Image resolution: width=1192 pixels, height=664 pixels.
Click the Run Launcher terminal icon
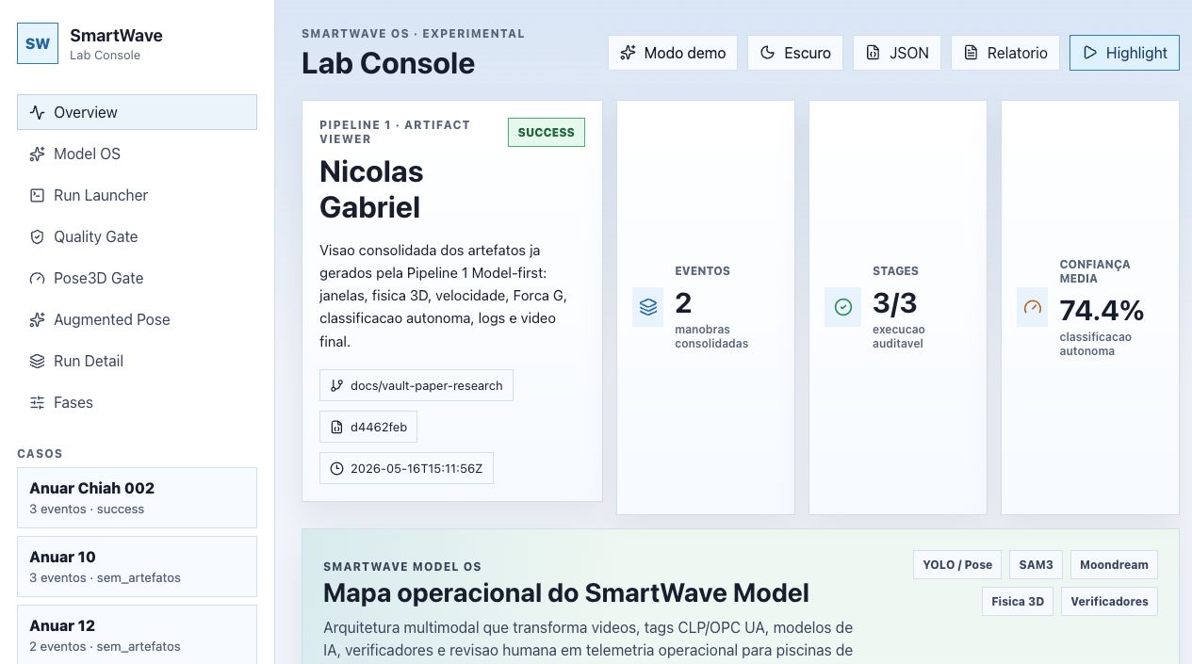(x=38, y=195)
